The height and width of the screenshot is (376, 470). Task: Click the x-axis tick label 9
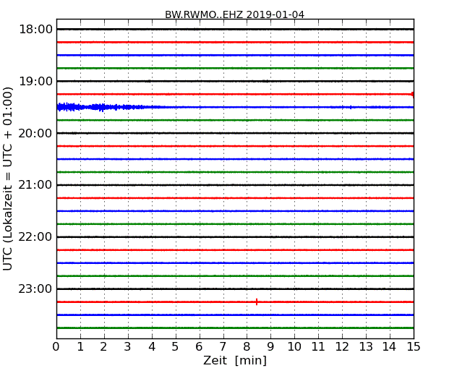pos(270,347)
